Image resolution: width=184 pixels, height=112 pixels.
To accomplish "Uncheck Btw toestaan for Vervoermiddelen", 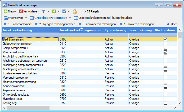I will point(165,52).
